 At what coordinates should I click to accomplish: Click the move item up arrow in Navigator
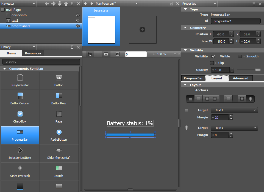point(66,4)
